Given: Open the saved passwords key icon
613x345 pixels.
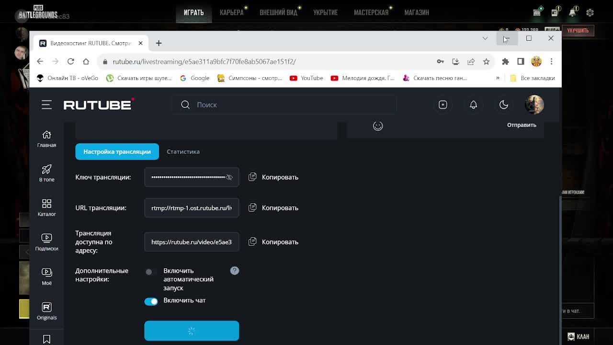Looking at the screenshot, I should point(440,61).
